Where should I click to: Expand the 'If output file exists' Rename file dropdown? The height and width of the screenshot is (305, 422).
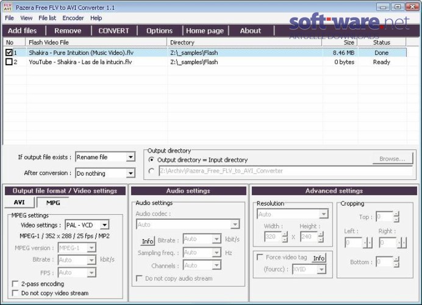[131, 157]
